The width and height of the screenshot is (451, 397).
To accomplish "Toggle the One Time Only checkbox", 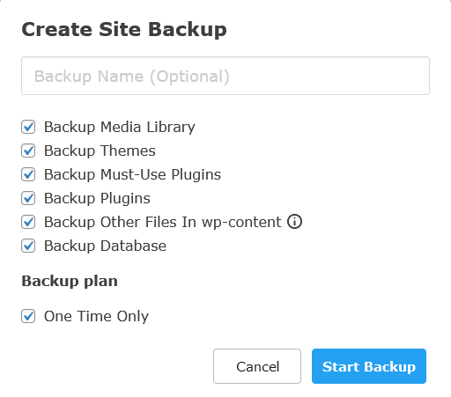I will coord(28,316).
